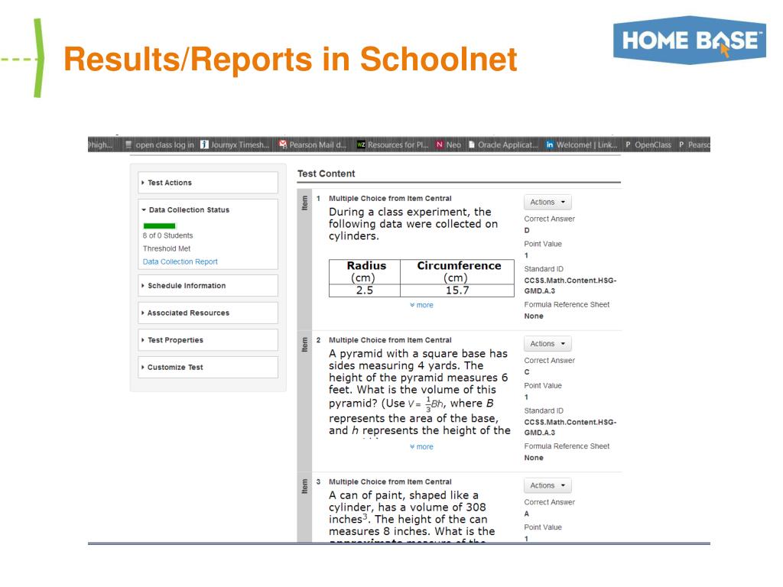Image resolution: width=783 pixels, height=587 pixels.
Task: Open the Resources for Pl... bookmark
Action: tap(392, 144)
